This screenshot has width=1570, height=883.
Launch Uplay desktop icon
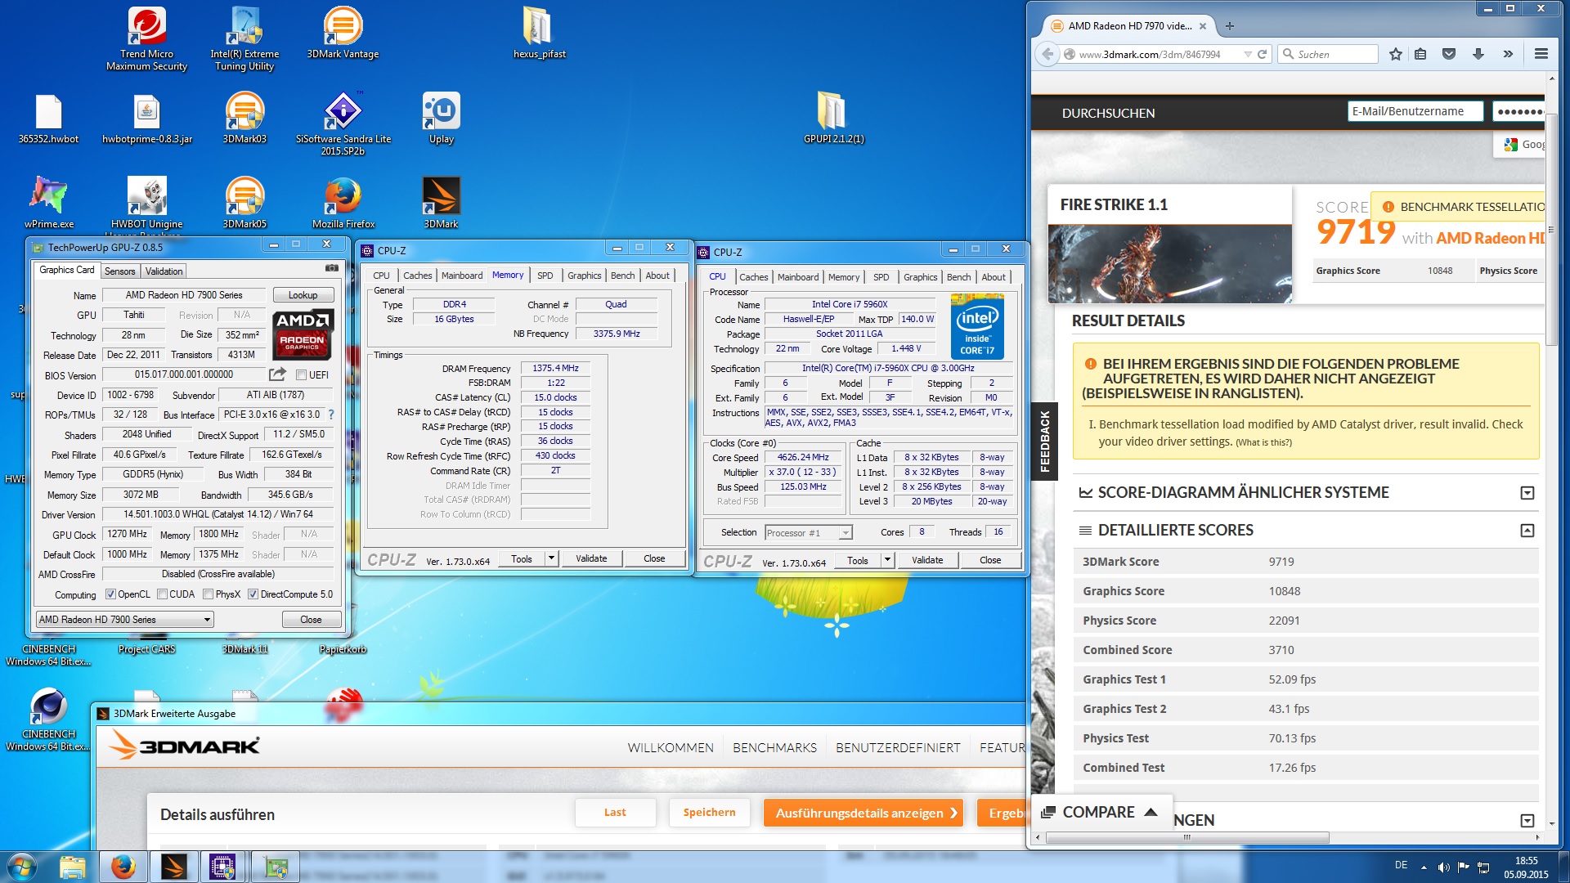[441, 119]
